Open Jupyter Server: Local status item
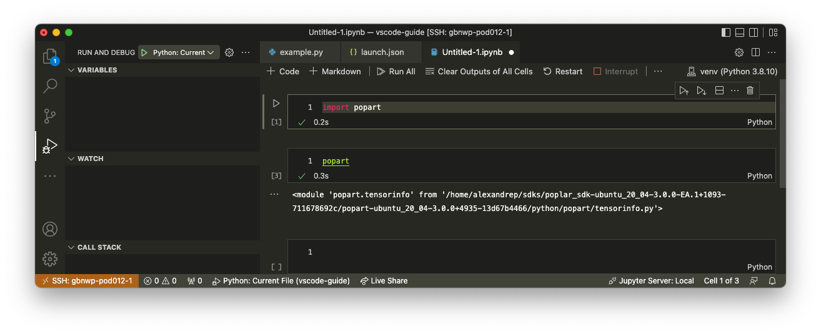This screenshot has width=821, height=334. [651, 281]
